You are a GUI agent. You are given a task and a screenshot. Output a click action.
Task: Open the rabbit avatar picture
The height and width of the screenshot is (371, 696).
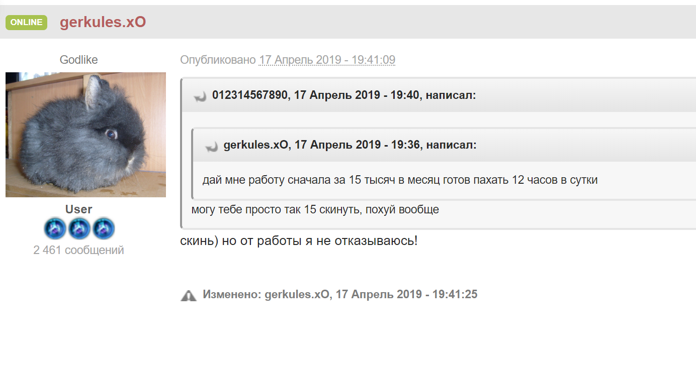[x=85, y=134]
